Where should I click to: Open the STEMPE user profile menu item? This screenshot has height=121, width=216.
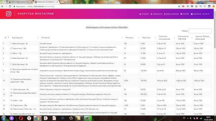tap(144, 14)
